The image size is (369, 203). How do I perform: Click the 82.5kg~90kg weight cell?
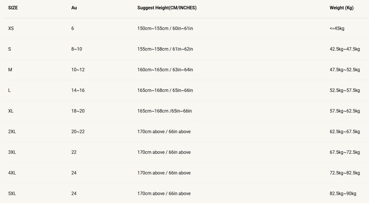point(343,193)
